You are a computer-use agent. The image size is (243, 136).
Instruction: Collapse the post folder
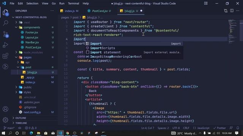tap(18, 67)
